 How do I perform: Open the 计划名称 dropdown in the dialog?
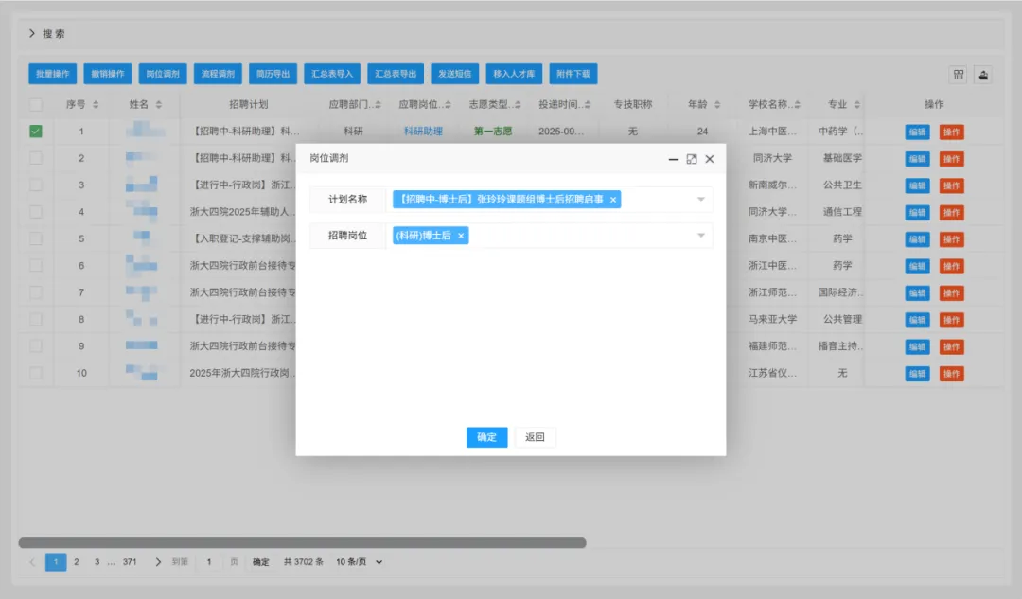point(700,200)
